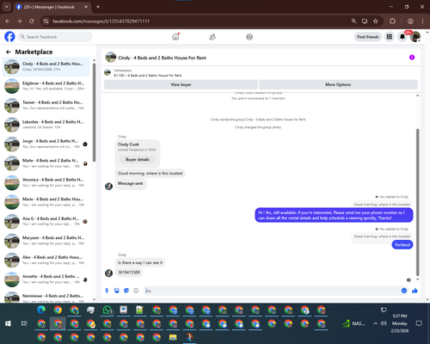
Task: Click the Facebook logo icon
Action: pyautogui.click(x=9, y=37)
